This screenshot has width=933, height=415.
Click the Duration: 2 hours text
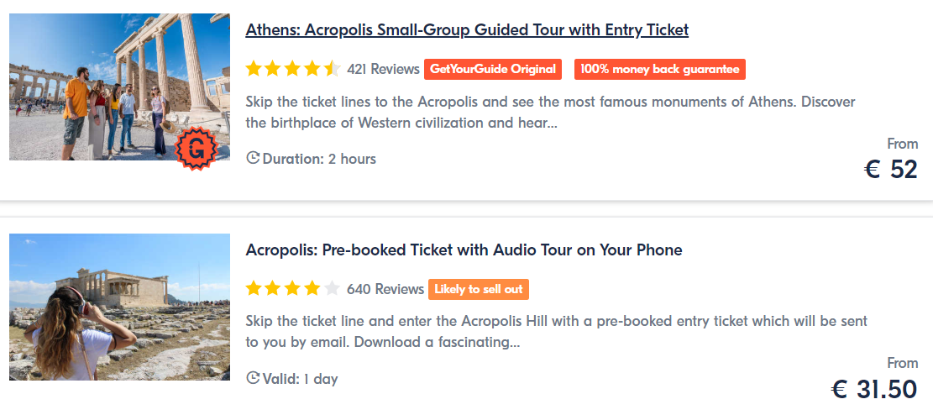click(x=319, y=159)
